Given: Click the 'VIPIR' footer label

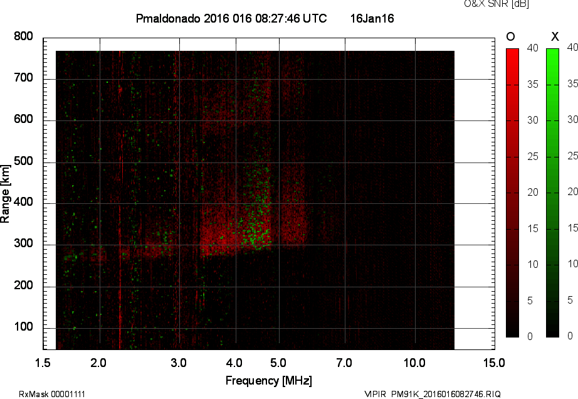Looking at the screenshot, I should click(x=375, y=394).
